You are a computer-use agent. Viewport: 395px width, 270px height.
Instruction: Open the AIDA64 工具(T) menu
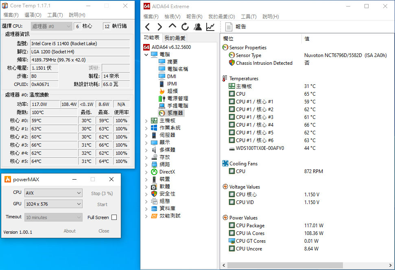pos(249,17)
